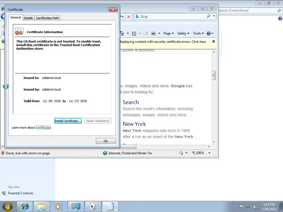Close the Certificate dialog with red X
The image size is (283, 212).
point(113,9)
